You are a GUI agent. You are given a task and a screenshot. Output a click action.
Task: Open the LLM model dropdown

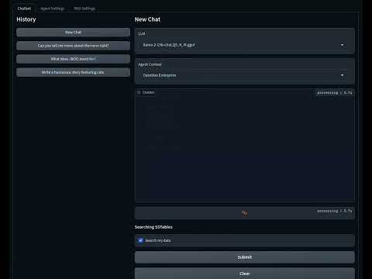pyautogui.click(x=244, y=45)
